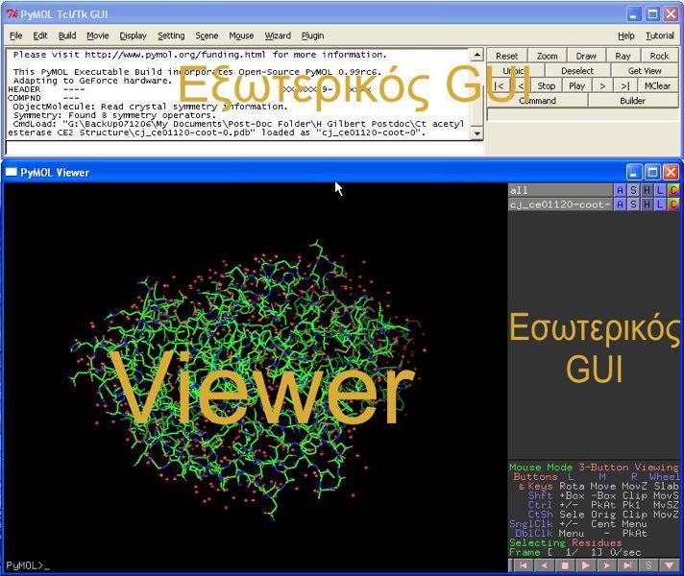Open Show menu for cj_ce01120-coot object
Screen dimensions: 684x576
click(x=633, y=204)
